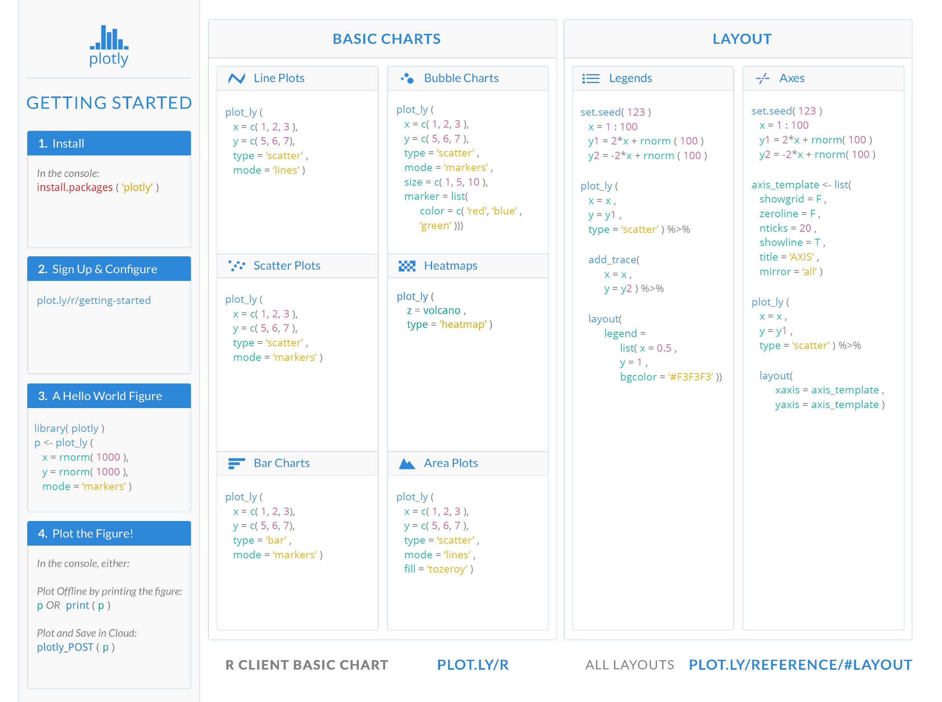Open the PLOT.LY/REFERENCE/#LAYOUT link
Screen dimensions: 942x702
tap(800, 665)
